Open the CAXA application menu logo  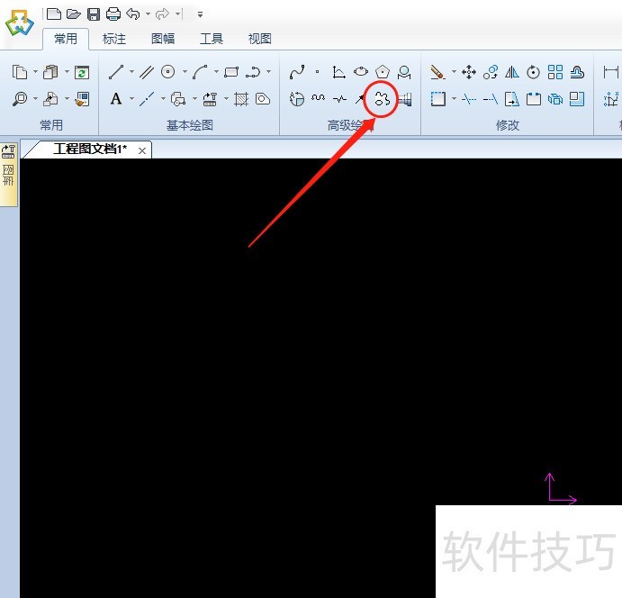point(19,23)
